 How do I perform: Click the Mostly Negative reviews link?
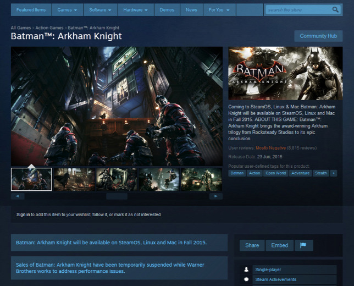point(270,148)
